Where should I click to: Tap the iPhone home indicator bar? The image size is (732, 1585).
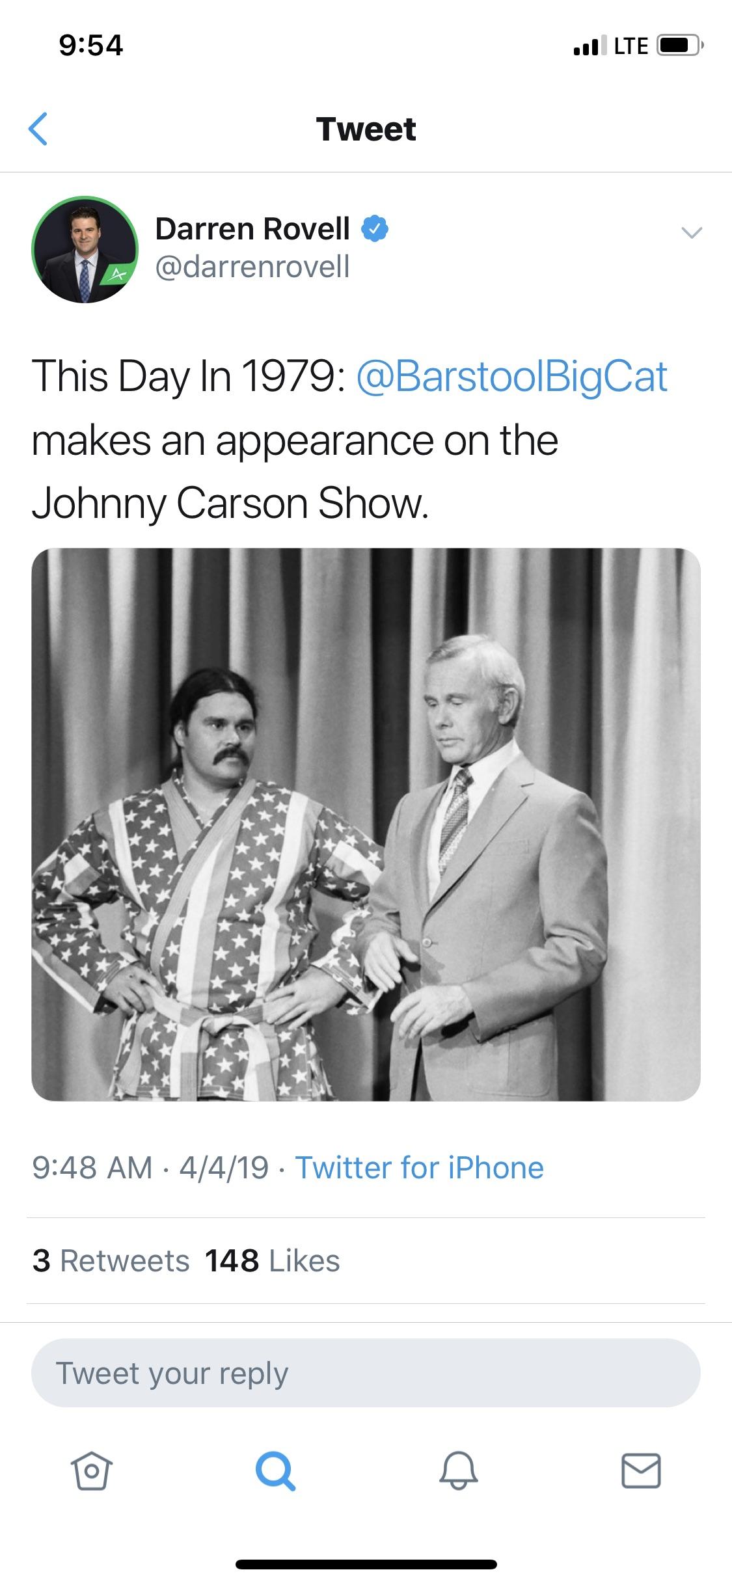coord(366,1564)
